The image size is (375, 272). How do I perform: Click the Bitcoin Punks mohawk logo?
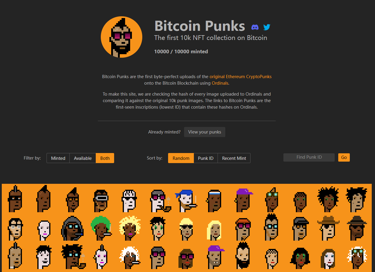click(x=122, y=37)
